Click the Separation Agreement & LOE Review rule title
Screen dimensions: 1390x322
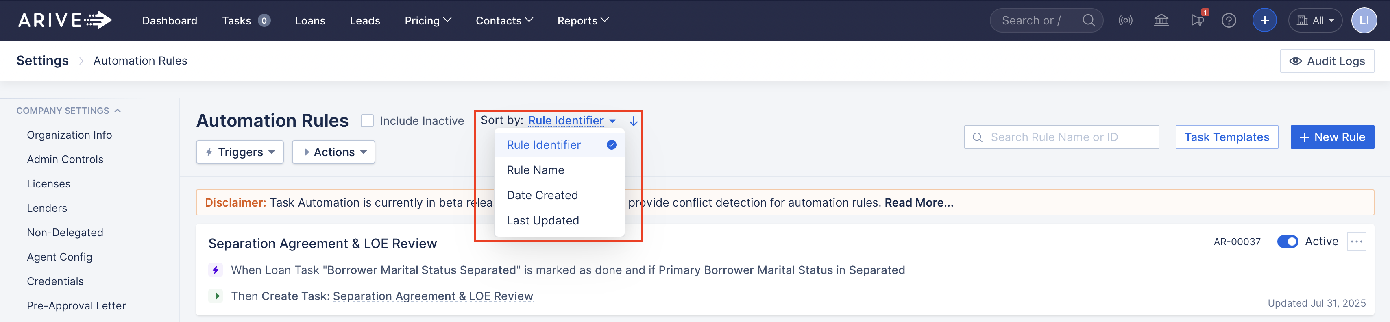pyautogui.click(x=322, y=243)
